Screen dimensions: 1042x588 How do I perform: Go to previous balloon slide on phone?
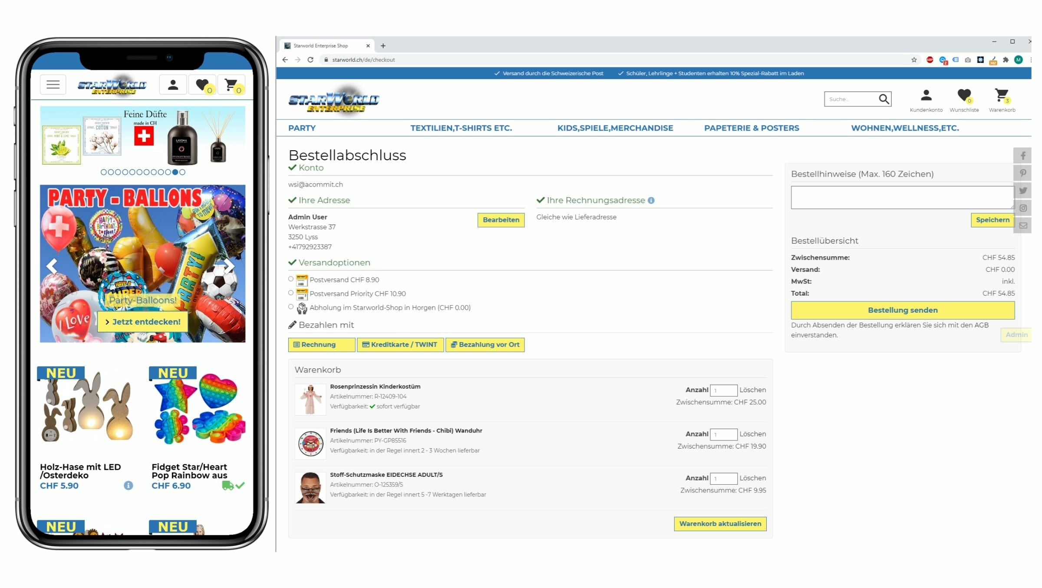[52, 265]
